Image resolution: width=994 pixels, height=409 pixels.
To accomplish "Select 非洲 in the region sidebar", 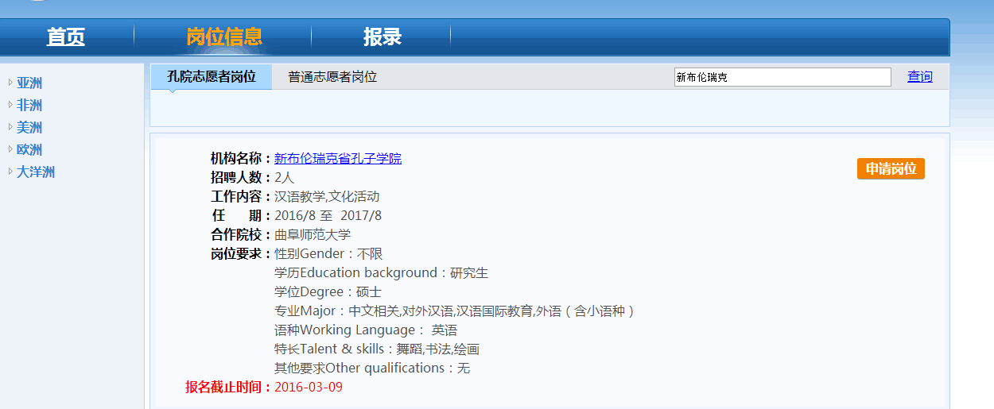I will tap(29, 105).
